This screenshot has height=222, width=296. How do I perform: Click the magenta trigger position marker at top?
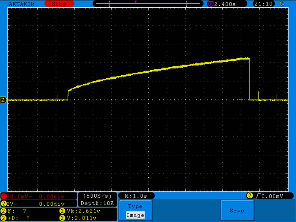[136, 2]
